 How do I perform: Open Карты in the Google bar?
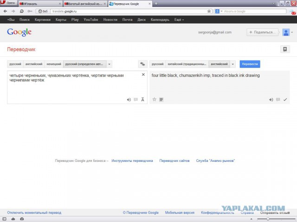[x=61, y=19]
